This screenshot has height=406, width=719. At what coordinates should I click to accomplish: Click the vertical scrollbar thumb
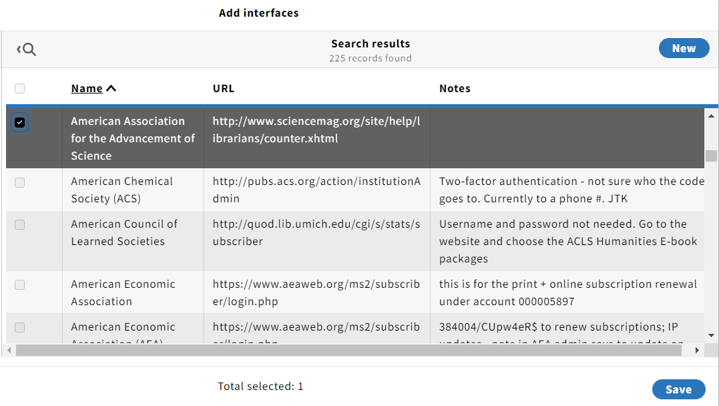[x=711, y=156]
